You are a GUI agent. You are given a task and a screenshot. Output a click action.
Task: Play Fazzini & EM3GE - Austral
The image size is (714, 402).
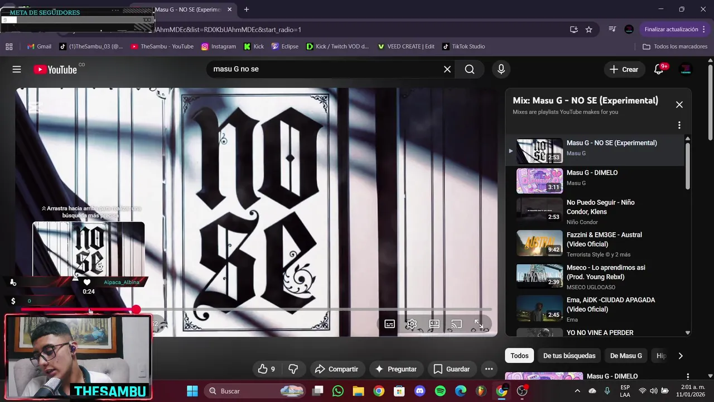point(595,244)
